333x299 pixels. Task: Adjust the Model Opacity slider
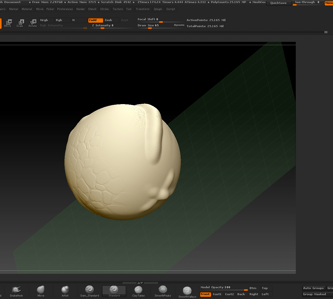pos(224,288)
